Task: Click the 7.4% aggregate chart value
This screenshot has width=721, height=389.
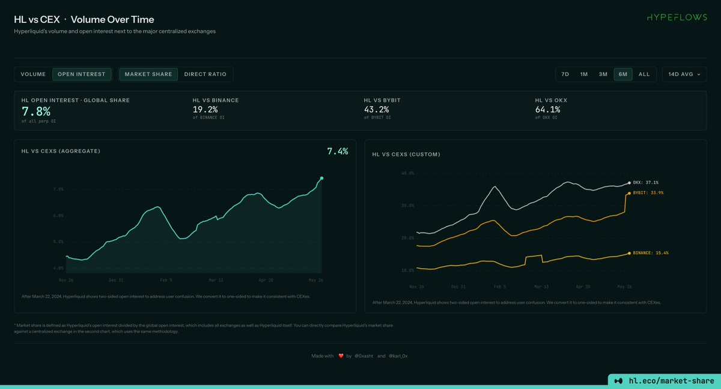Action: (337, 152)
